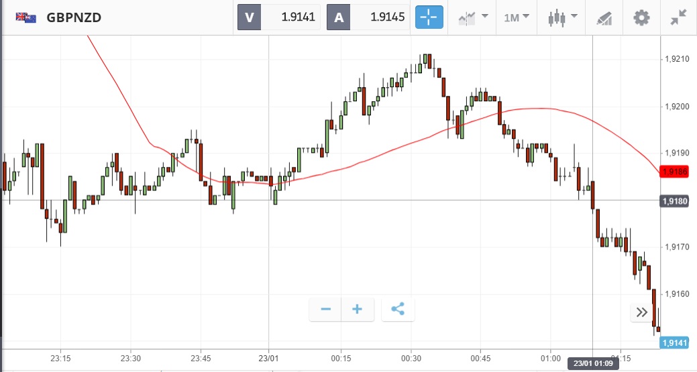Select the drawing tools pencil icon
The height and width of the screenshot is (372, 697).
click(x=604, y=17)
